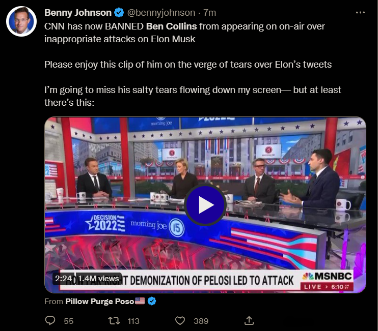Open Benny Johnson display name link
Viewport: 378px width, 331px height.
[x=78, y=13]
